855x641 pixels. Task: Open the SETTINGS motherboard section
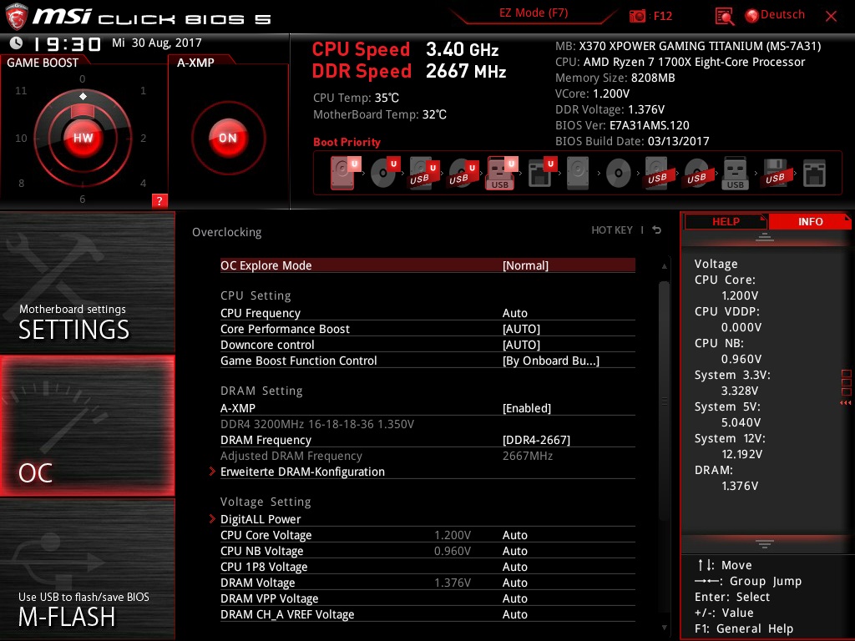click(x=87, y=283)
